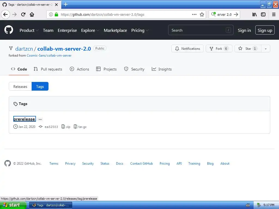The width and height of the screenshot is (279, 209).
Task: Download the zip archive
Action: [x=66, y=127]
